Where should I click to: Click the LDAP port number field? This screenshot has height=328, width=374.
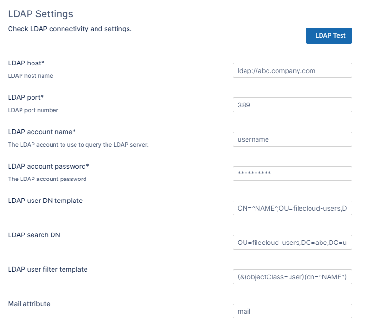(292, 105)
